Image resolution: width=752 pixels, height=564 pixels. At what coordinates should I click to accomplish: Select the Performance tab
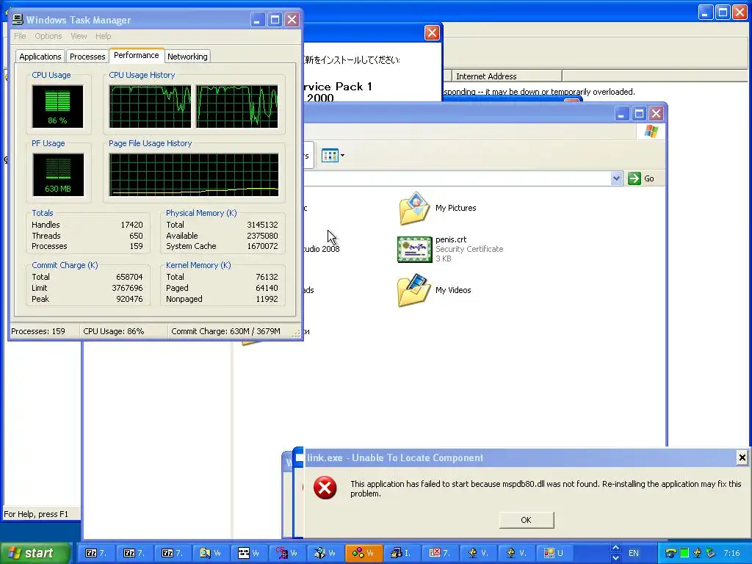pyautogui.click(x=136, y=55)
